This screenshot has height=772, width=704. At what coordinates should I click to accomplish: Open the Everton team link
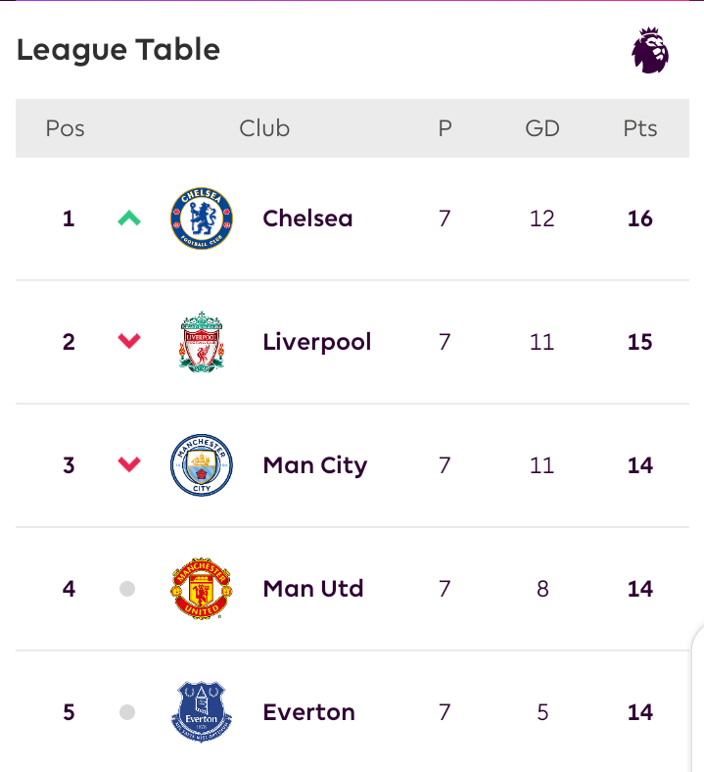(x=309, y=712)
